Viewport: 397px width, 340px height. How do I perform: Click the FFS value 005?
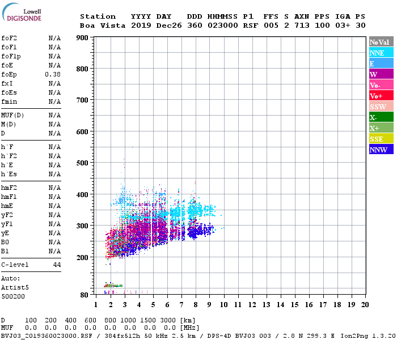(x=271, y=25)
